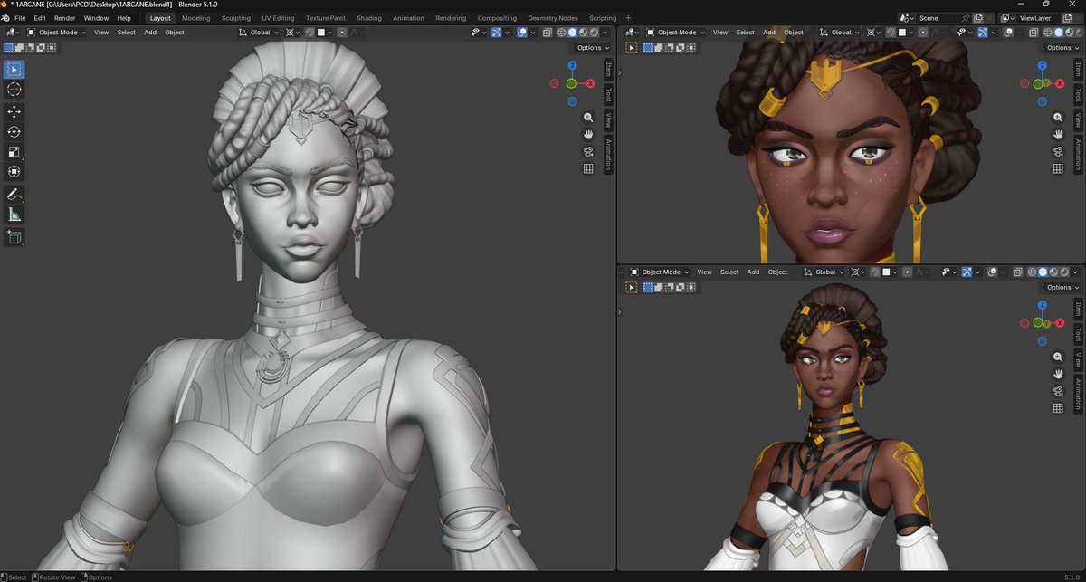
Task: Click the blue Z axis on top-right viewport gizmo
Action: (1043, 65)
